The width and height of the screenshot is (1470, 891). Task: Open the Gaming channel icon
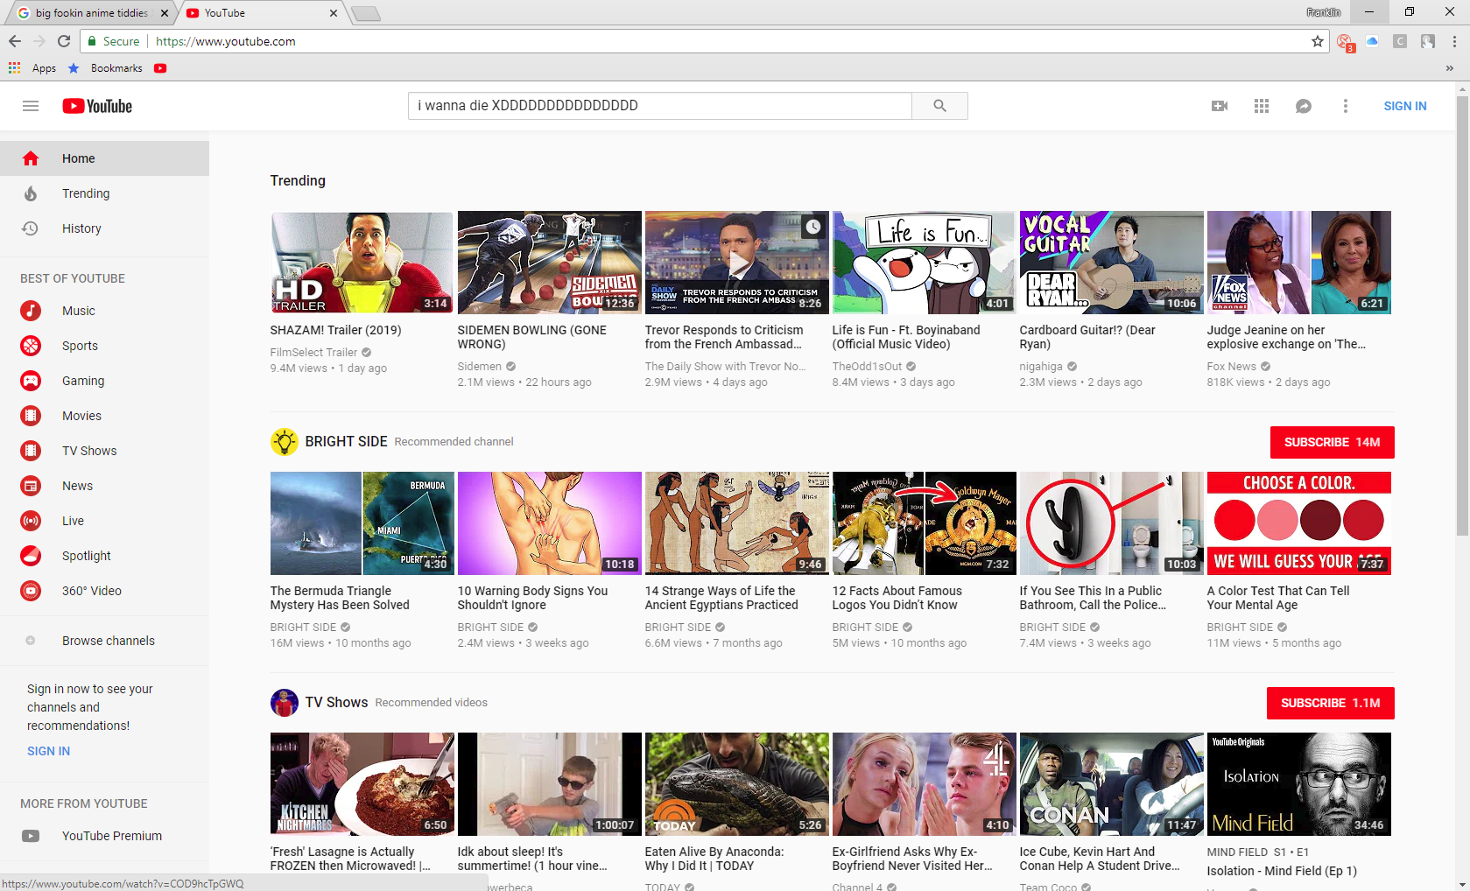[31, 381]
